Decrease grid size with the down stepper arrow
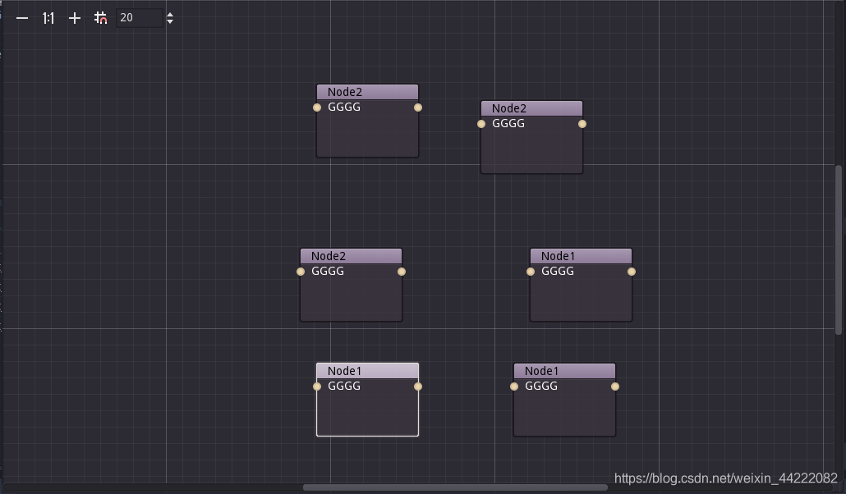The width and height of the screenshot is (846, 494). click(170, 21)
